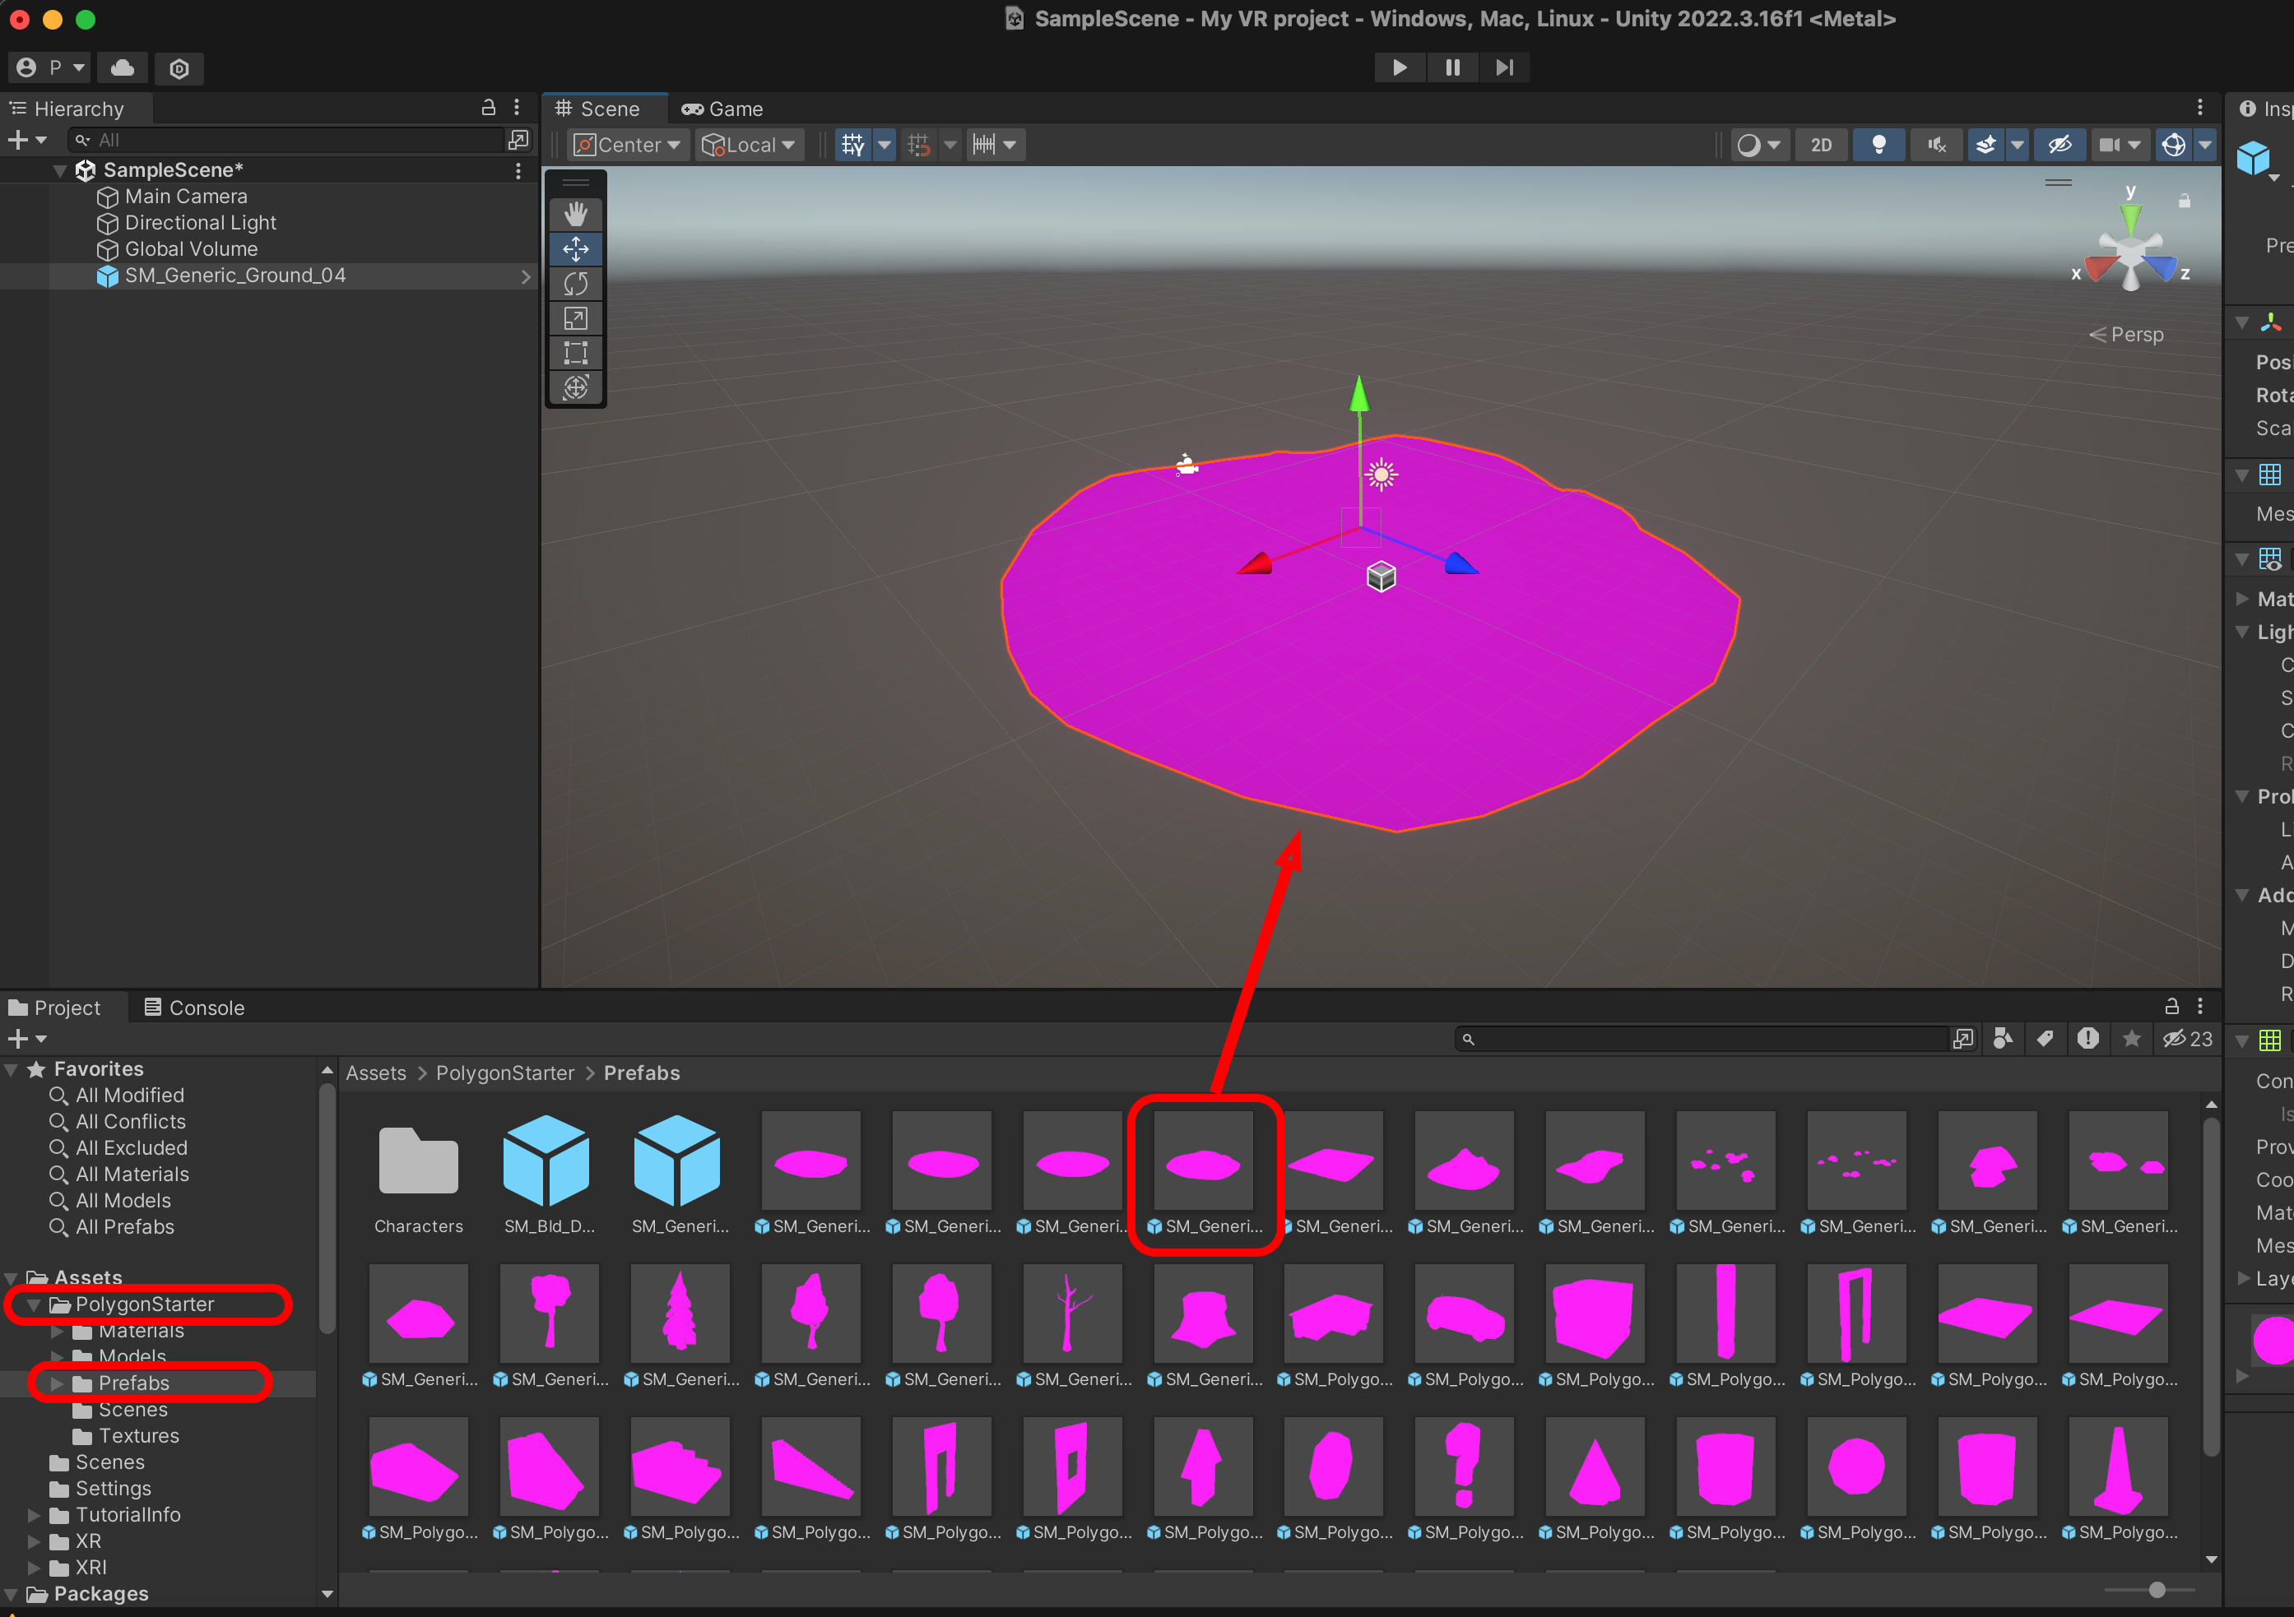This screenshot has height=1617, width=2294.
Task: Open the Local rotation dropdown
Action: point(750,145)
